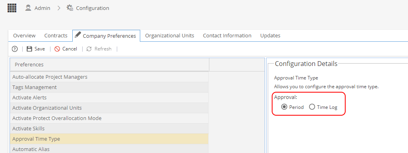Click the Save button label

click(40, 49)
